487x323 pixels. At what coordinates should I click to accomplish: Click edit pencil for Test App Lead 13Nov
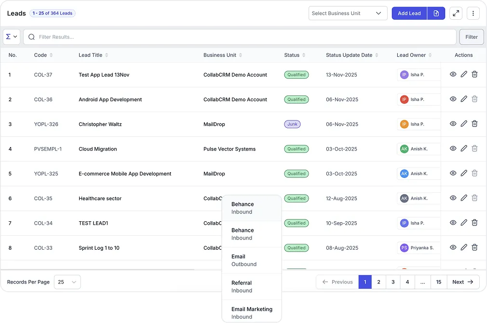tap(464, 74)
